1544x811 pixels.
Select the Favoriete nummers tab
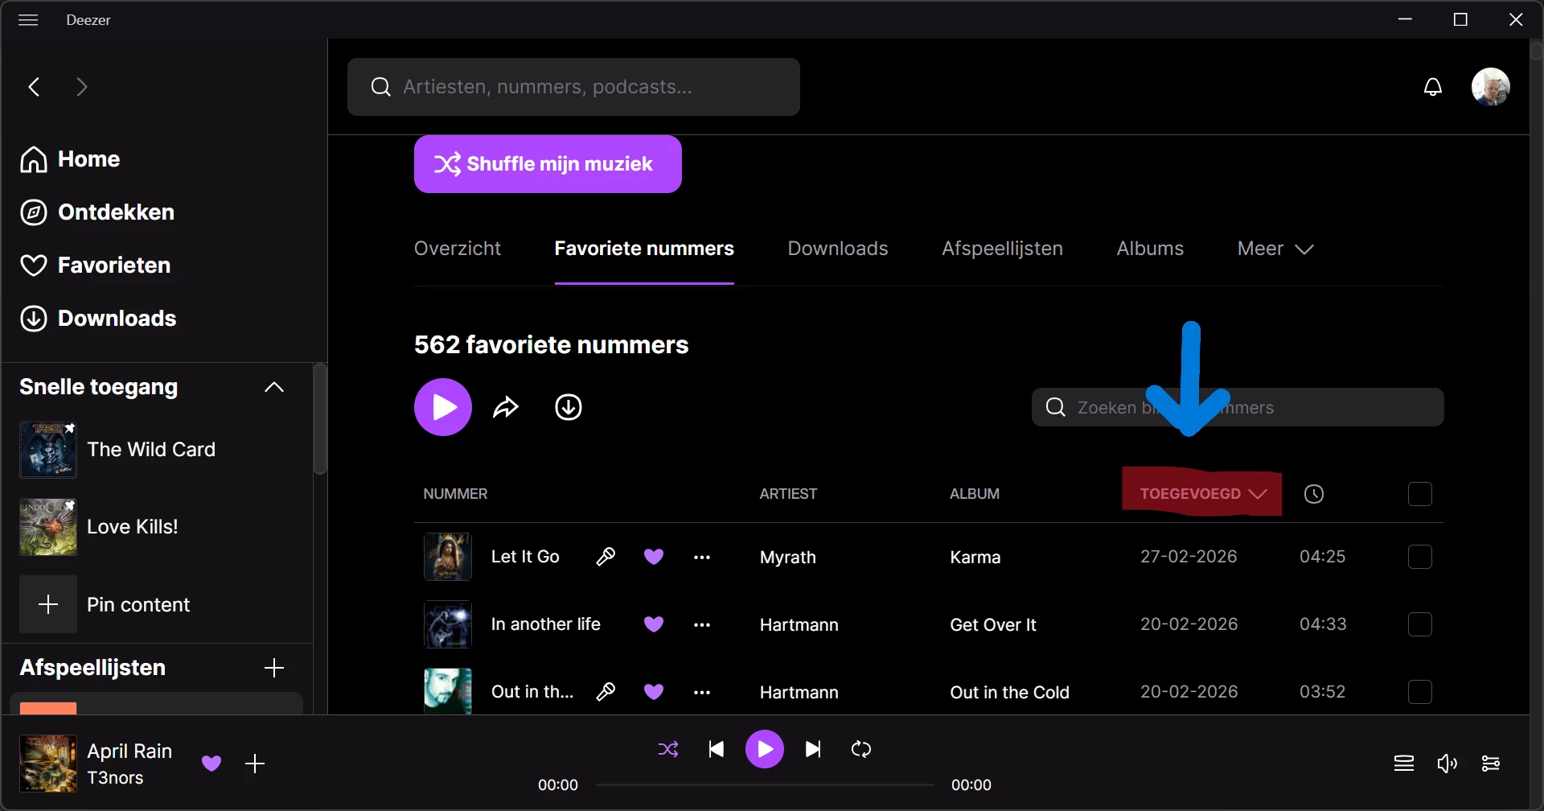[644, 249]
